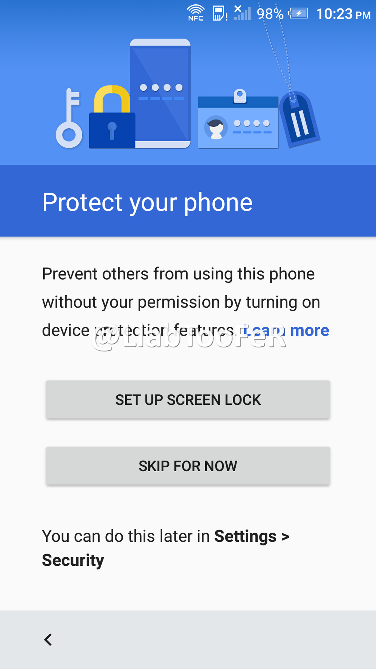Tap the phone PIN illustration
The height and width of the screenshot is (669, 376).
tap(160, 93)
